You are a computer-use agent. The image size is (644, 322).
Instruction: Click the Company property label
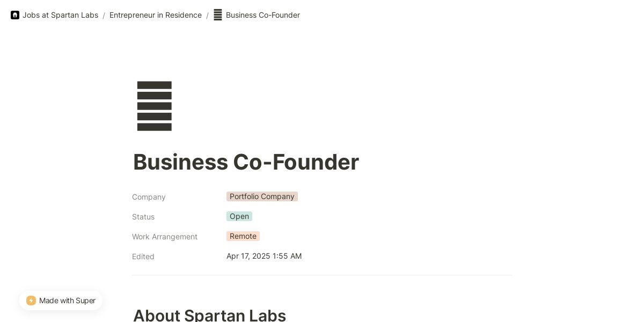pos(149,197)
